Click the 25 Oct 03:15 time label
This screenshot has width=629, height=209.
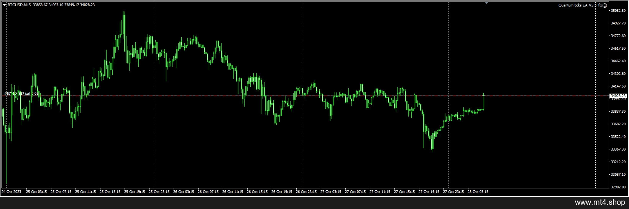36,191
